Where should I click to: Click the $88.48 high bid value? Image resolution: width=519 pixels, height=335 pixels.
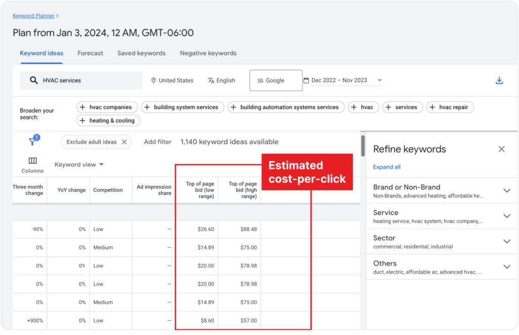pyautogui.click(x=248, y=229)
